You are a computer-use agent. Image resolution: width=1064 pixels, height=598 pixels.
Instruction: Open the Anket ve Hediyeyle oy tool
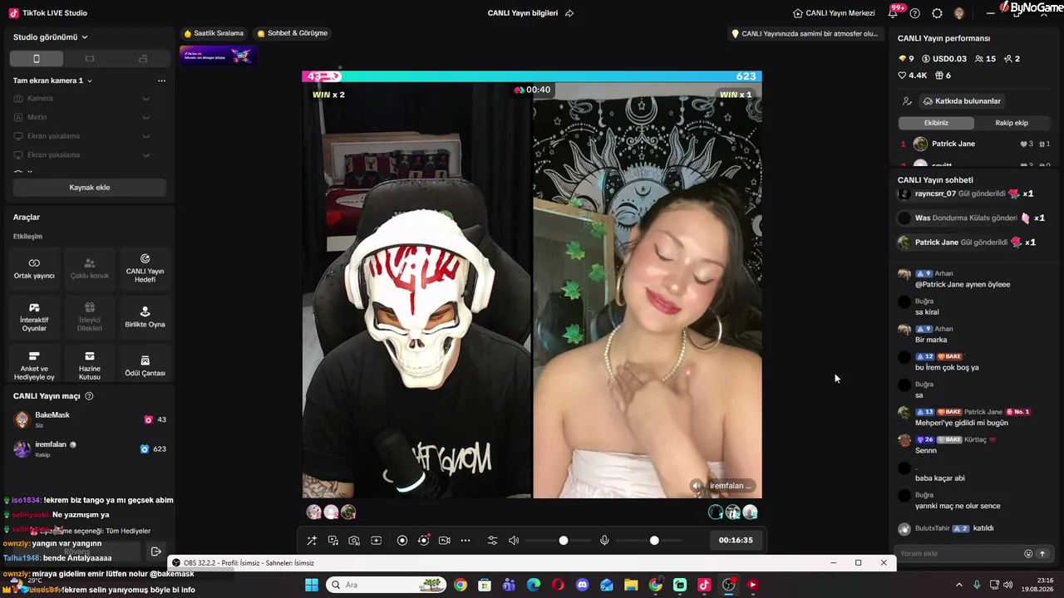tap(34, 365)
